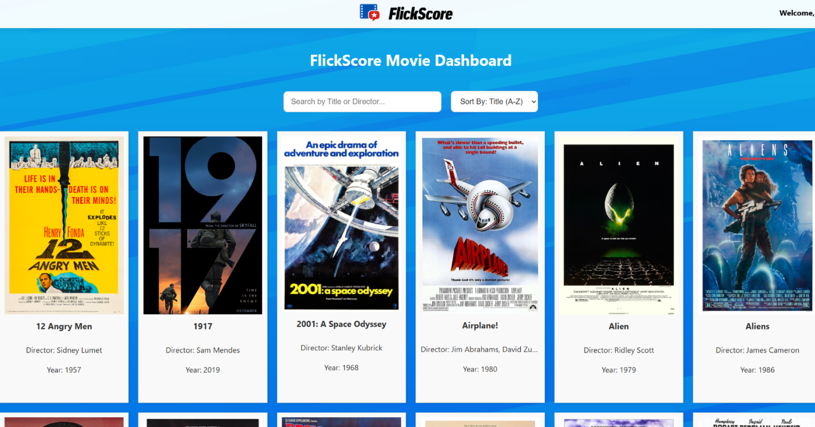Click "Director: Stanley Kubrick" text
The width and height of the screenshot is (815, 427).
[x=341, y=348]
